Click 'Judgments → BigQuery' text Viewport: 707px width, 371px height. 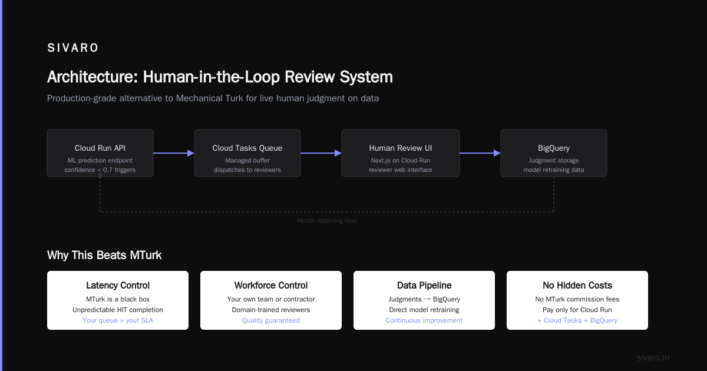[424, 300]
